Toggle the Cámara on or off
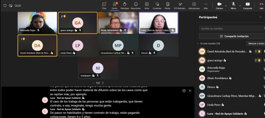The image size is (265, 118). (219, 5)
